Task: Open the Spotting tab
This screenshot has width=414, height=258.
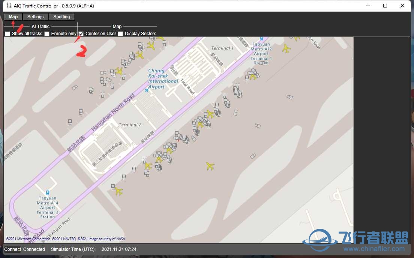Action: [x=61, y=17]
